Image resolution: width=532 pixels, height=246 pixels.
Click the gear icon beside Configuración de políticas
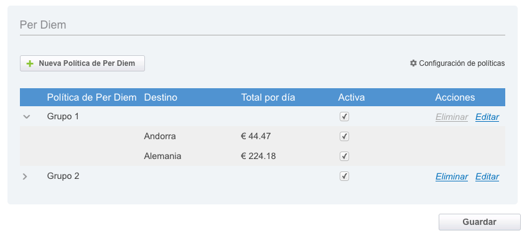(x=413, y=63)
